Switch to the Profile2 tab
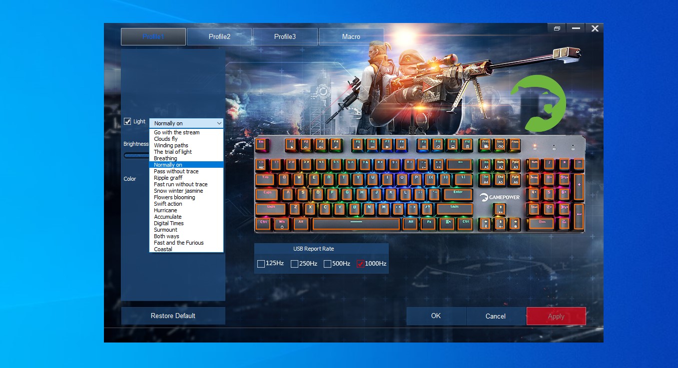The height and width of the screenshot is (368, 678). click(219, 36)
